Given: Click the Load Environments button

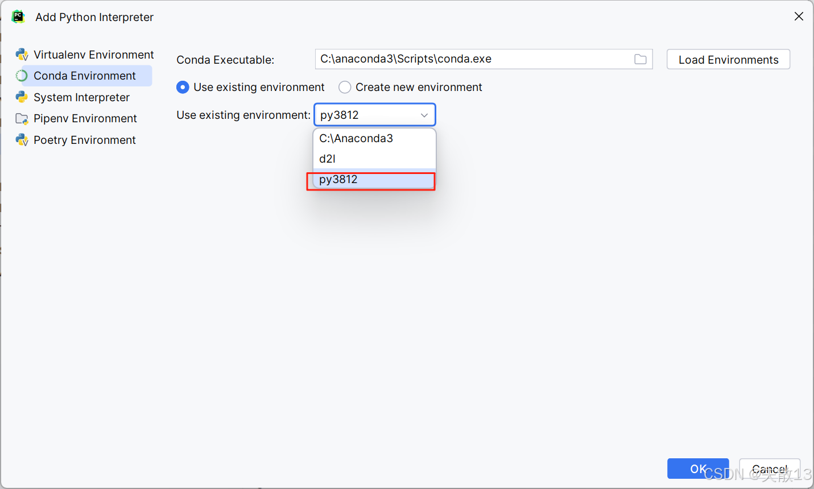Looking at the screenshot, I should (728, 60).
